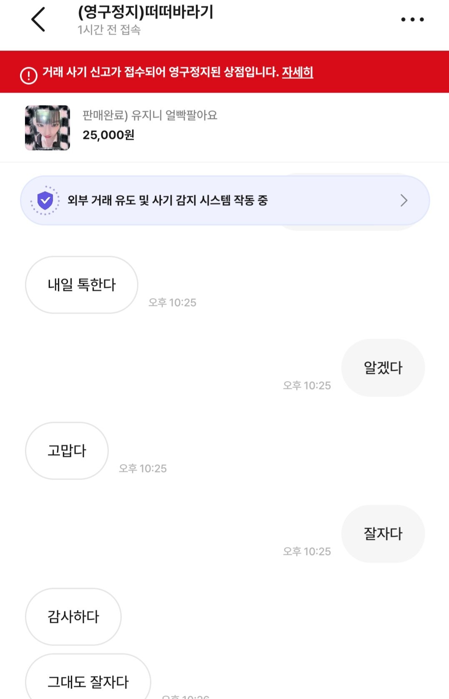This screenshot has height=699, width=449.
Task: Select the 고맙다 message bubble
Action: tap(67, 451)
